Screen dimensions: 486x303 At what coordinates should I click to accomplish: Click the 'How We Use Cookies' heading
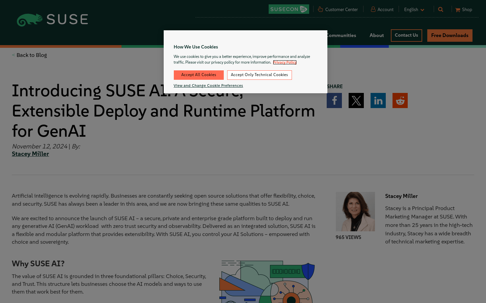(196, 47)
